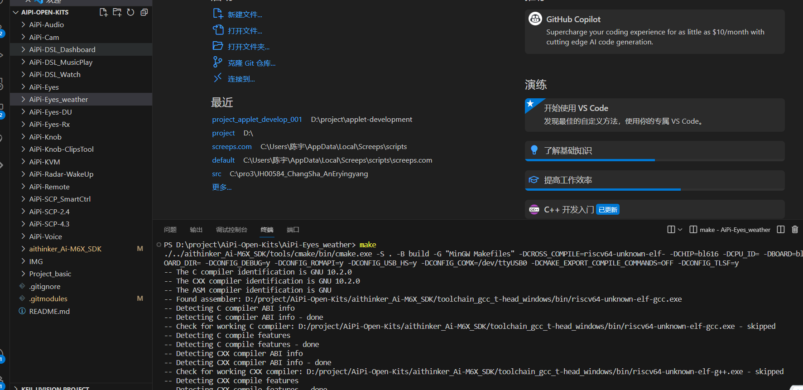Screen dimensions: 803x390
Task: Select the AiPi-Radar-WakeUp tree row
Action: tap(81, 174)
